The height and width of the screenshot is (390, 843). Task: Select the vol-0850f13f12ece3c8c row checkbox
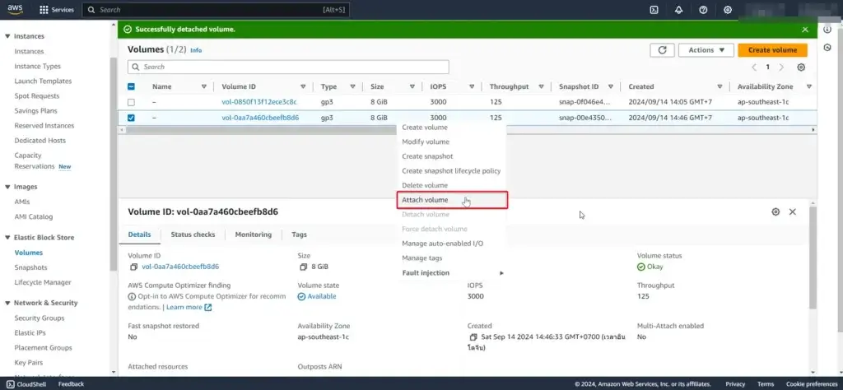tap(131, 102)
